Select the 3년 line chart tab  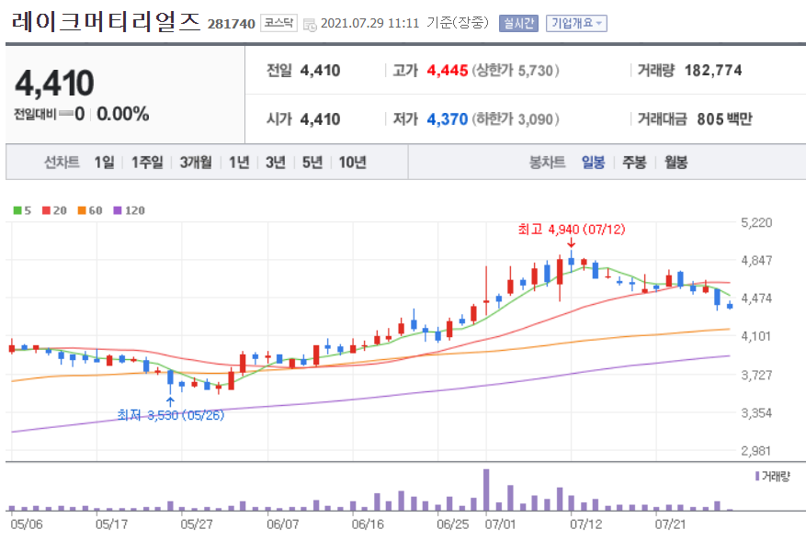(276, 163)
